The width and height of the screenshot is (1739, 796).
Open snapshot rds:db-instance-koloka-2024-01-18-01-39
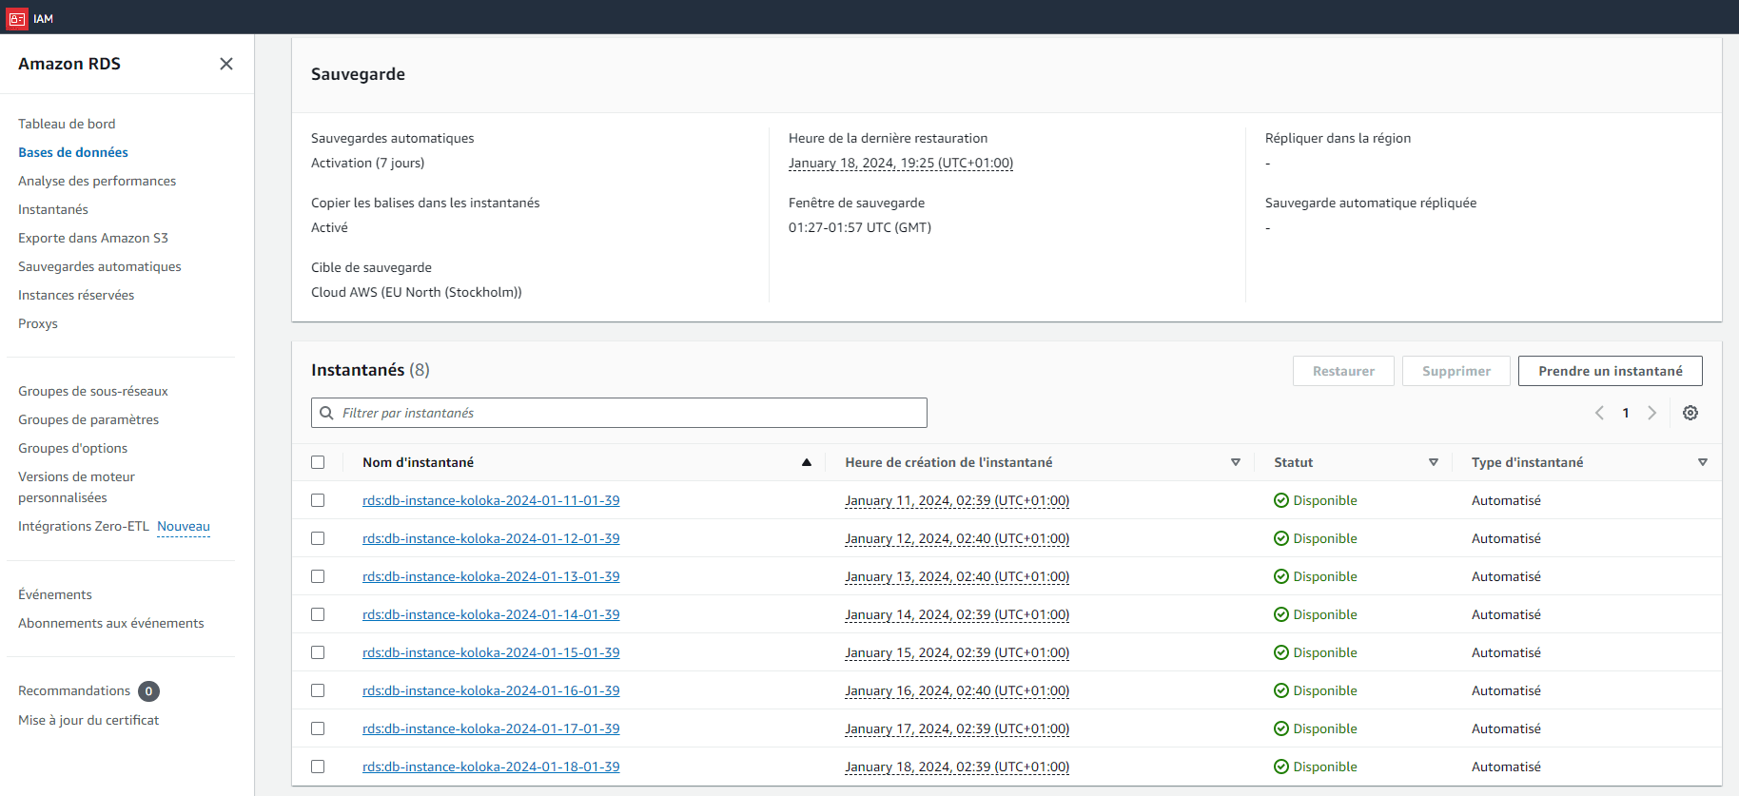pos(491,767)
